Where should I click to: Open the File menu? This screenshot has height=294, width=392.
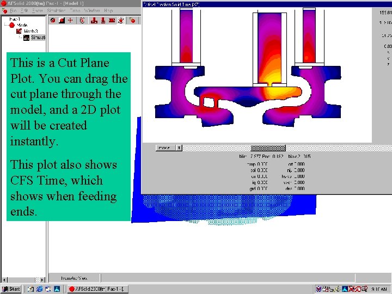point(13,11)
